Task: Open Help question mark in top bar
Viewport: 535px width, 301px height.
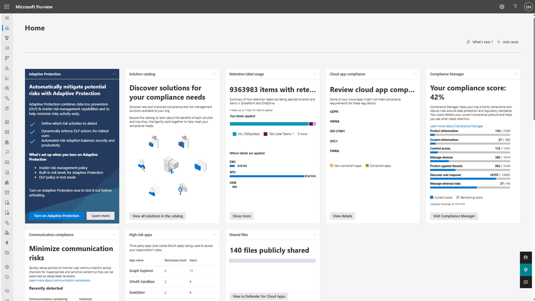Action: tap(515, 6)
